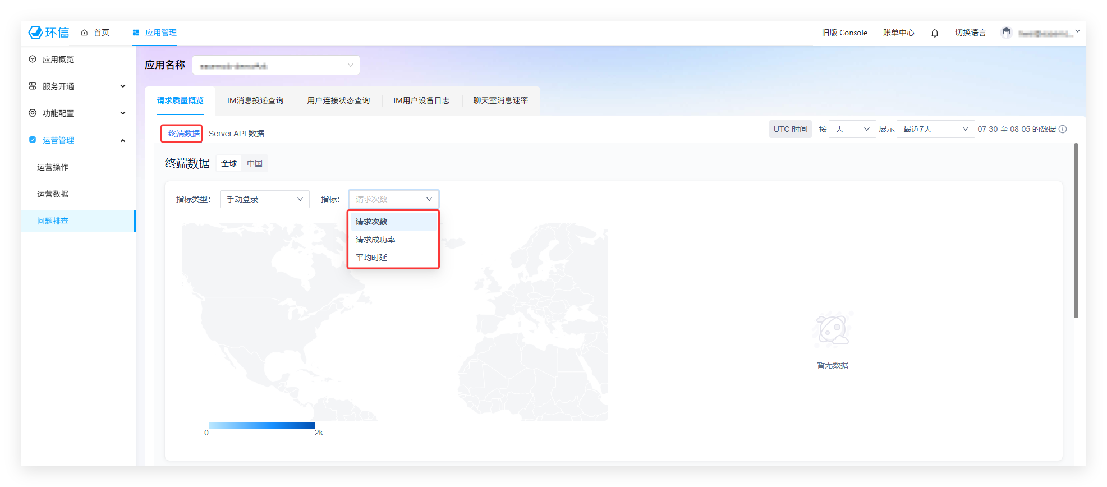This screenshot has width=1107, height=487.
Task: Click the blue gradient map legend bar
Action: pos(261,426)
